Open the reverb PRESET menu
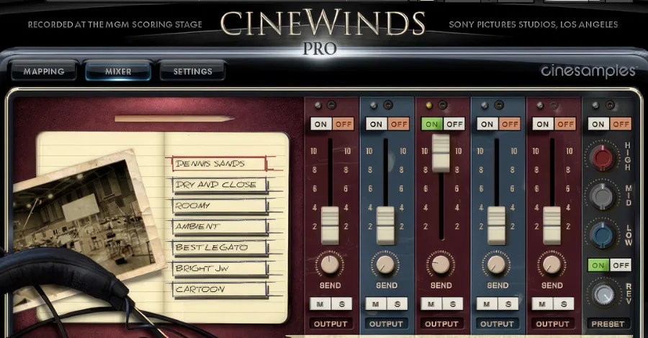648x338 pixels. tap(608, 324)
